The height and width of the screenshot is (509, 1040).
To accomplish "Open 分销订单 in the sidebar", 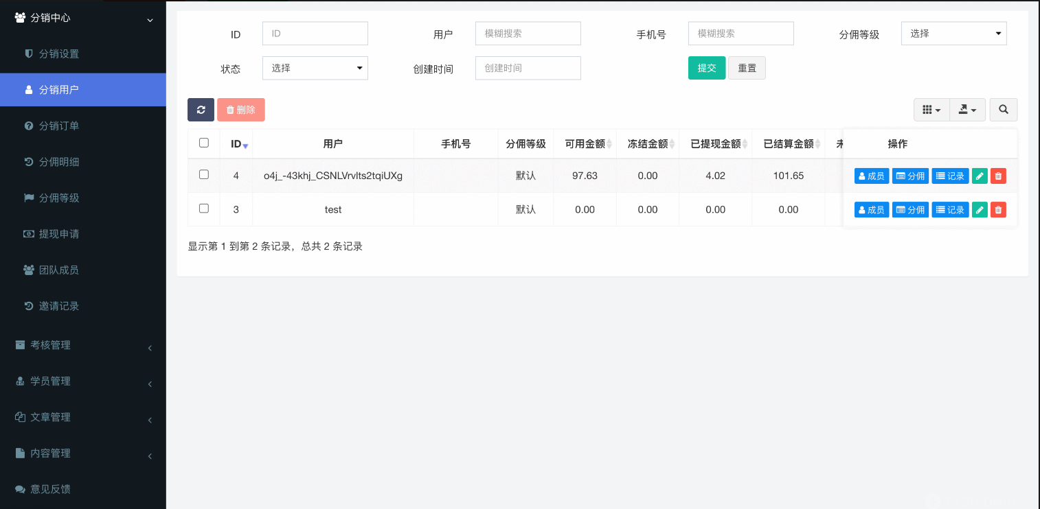I will [x=59, y=126].
